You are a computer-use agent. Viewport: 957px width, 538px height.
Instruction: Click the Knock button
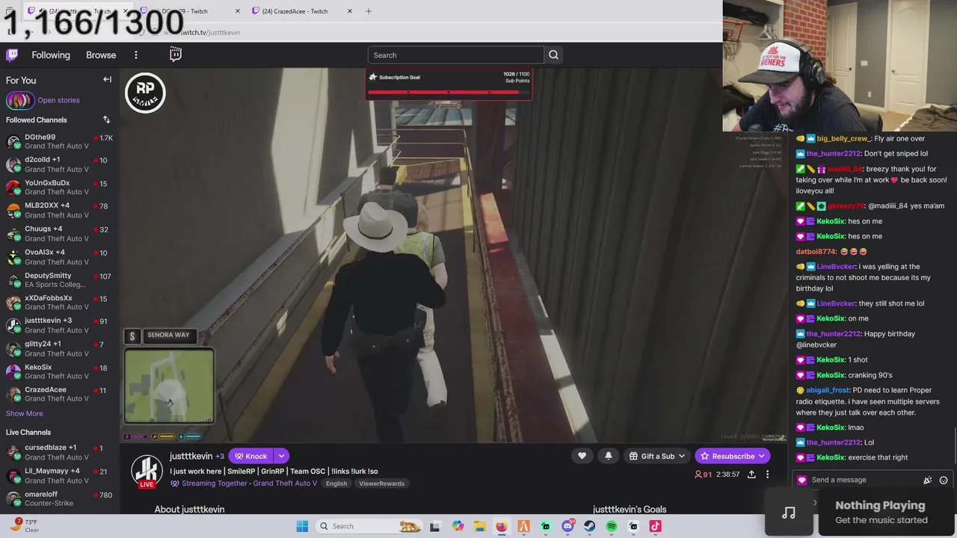pos(251,456)
